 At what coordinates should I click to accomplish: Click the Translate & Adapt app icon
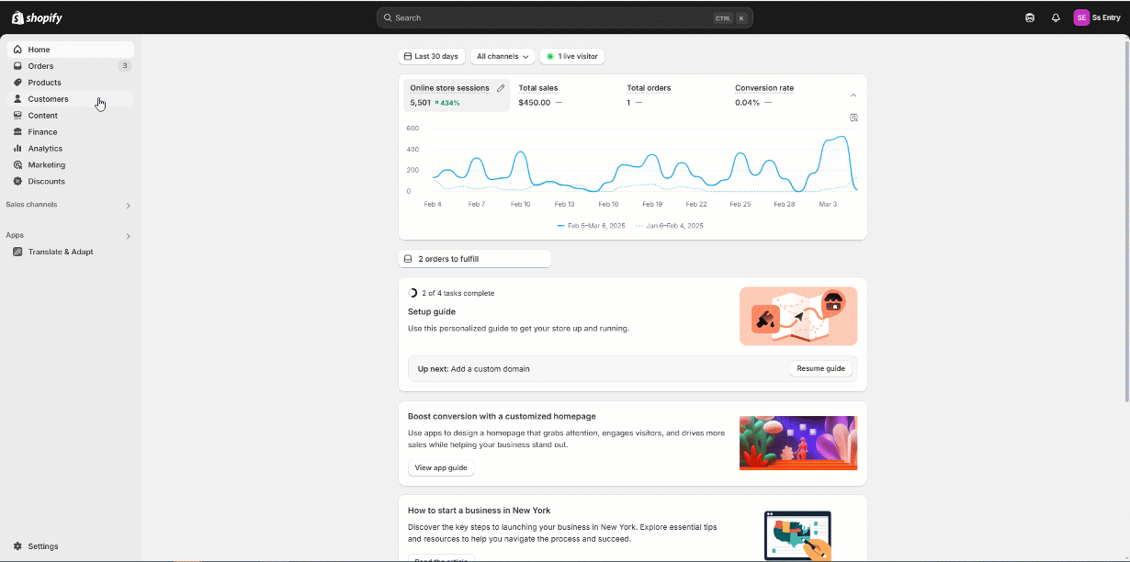coord(18,252)
